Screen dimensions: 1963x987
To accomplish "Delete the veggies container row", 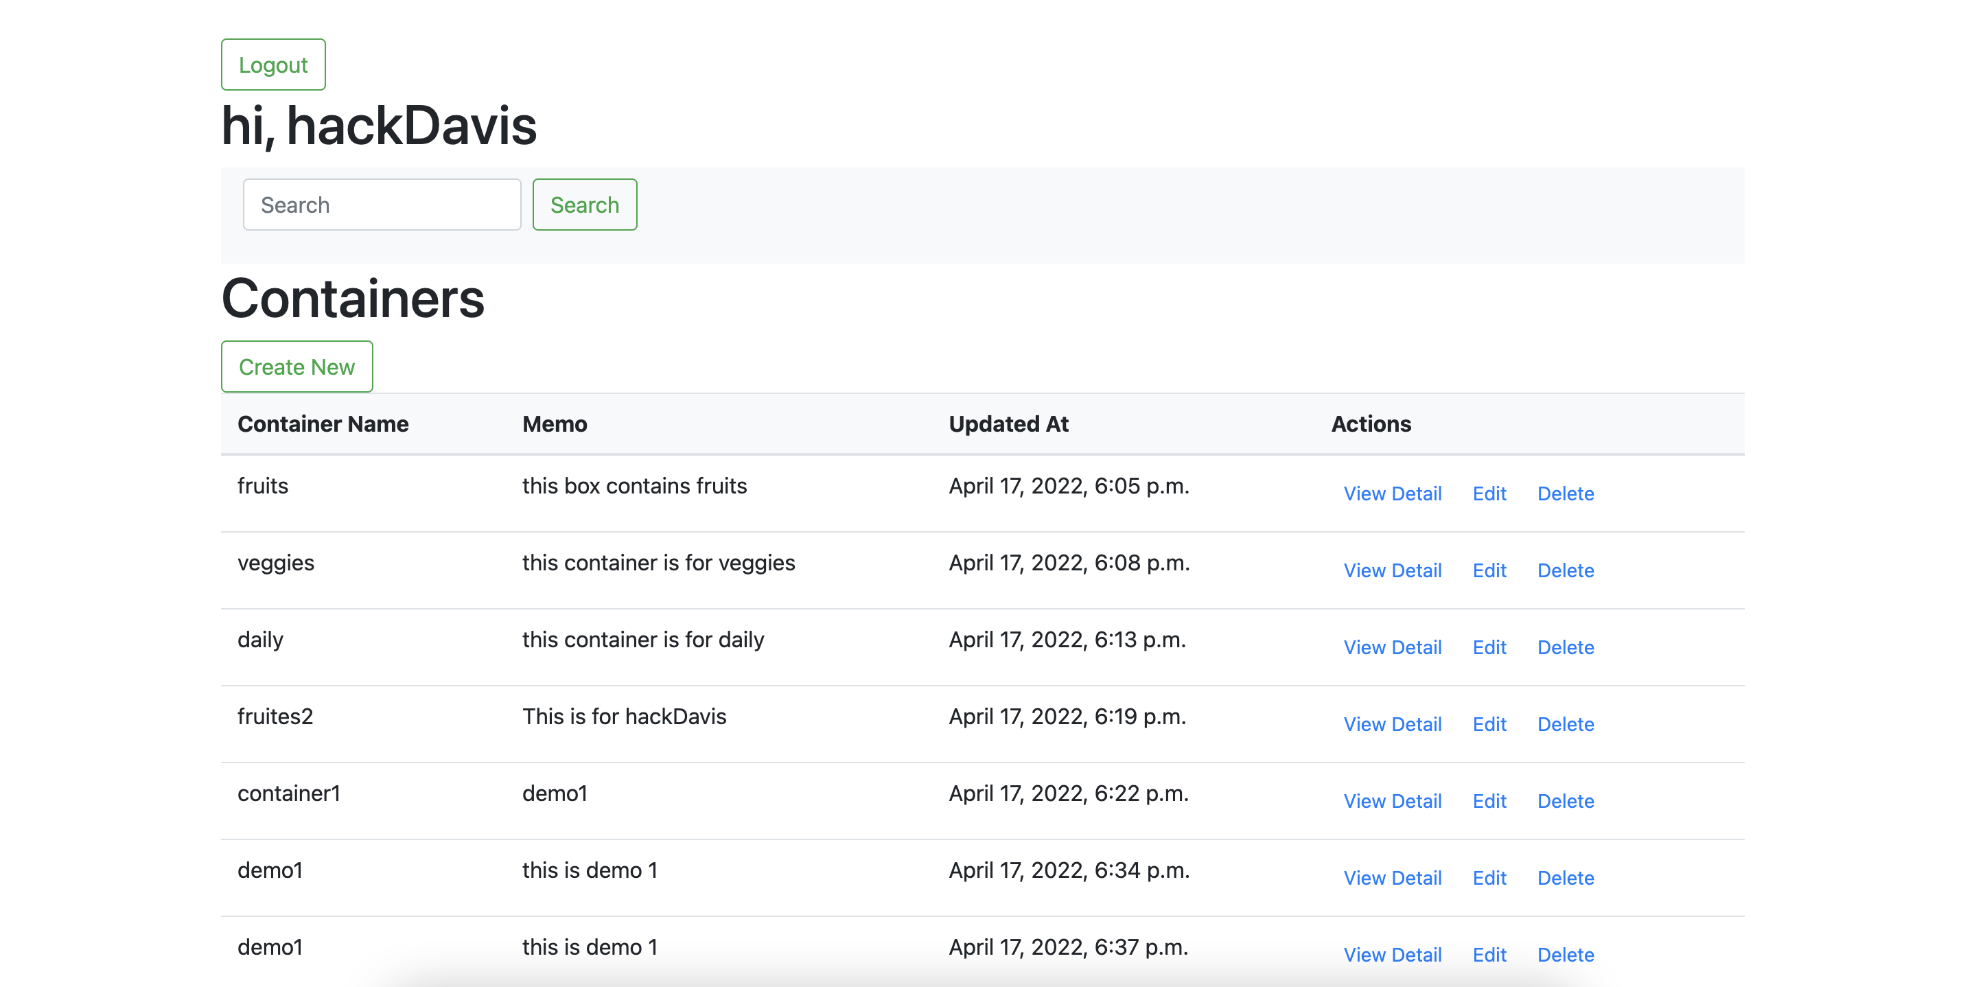I will tap(1564, 570).
